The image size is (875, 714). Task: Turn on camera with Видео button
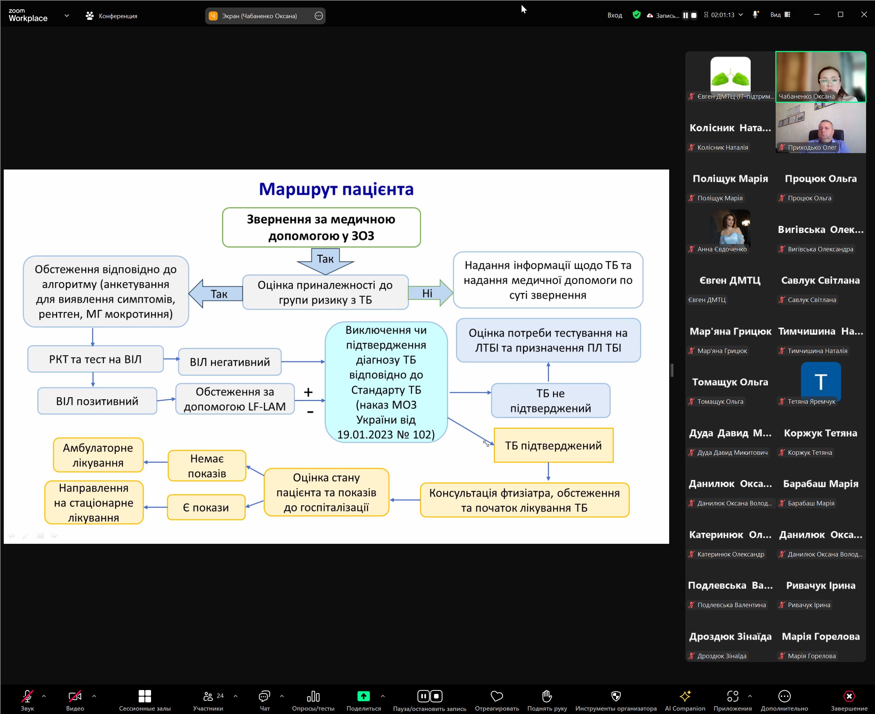coord(75,696)
